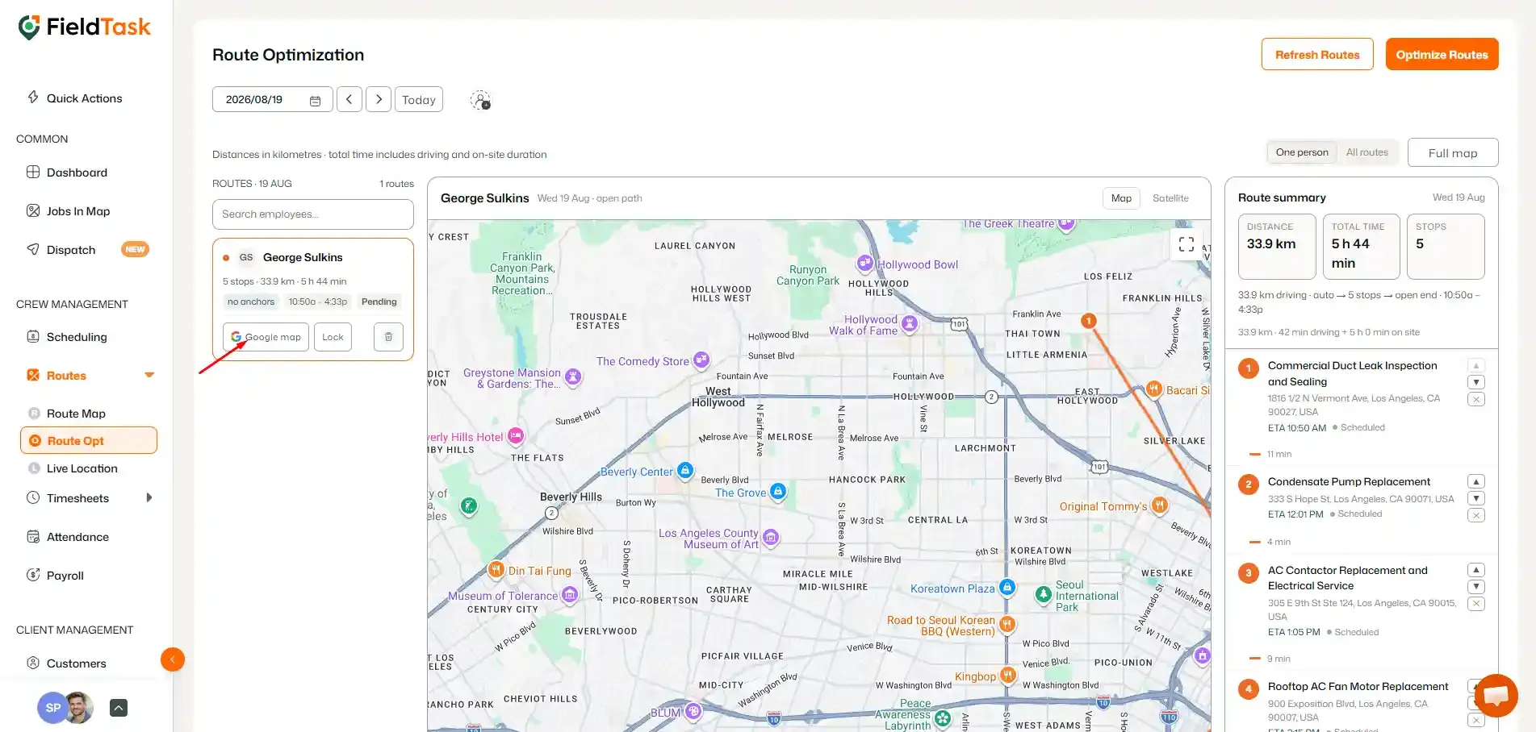Open George Sulkins route in Google map
The image size is (1536, 732).
(x=266, y=337)
